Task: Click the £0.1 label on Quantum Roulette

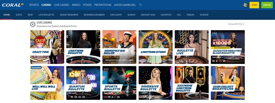Action: pyautogui.click(x=70, y=69)
